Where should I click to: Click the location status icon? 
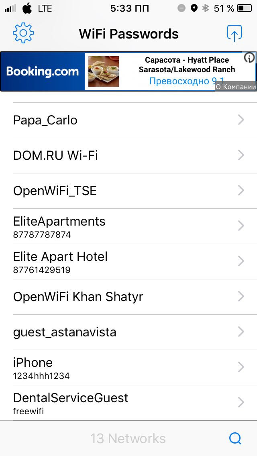[194, 8]
